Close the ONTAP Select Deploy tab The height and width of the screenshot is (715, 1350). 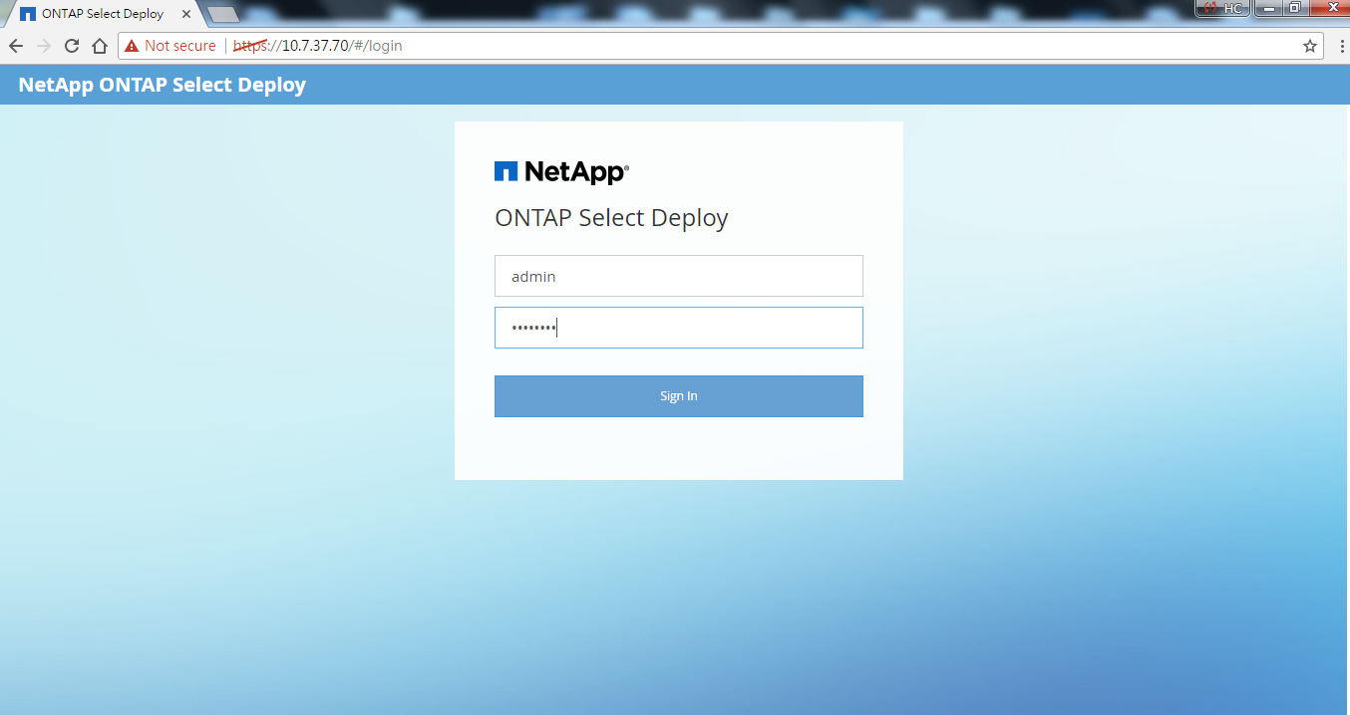point(186,14)
